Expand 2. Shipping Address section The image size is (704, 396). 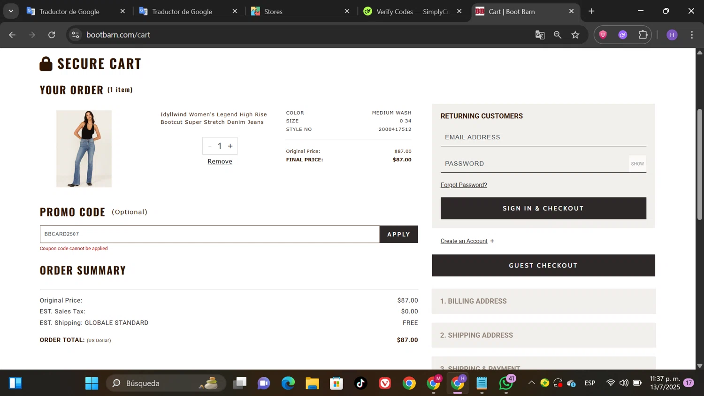[x=543, y=335]
